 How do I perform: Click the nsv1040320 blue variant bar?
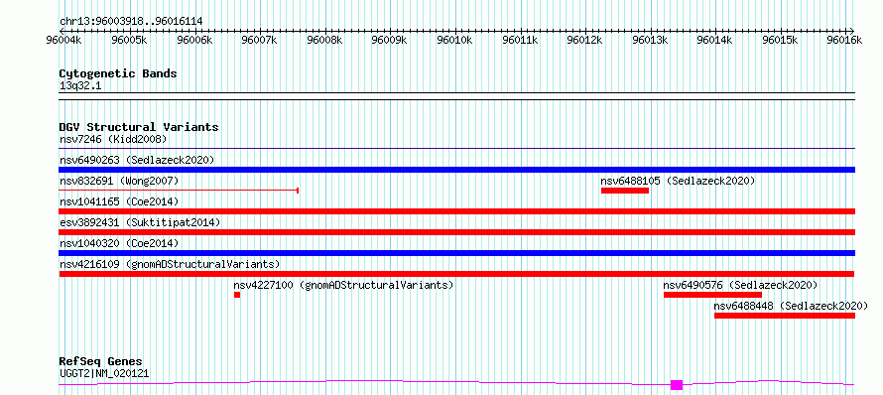pyautogui.click(x=457, y=253)
